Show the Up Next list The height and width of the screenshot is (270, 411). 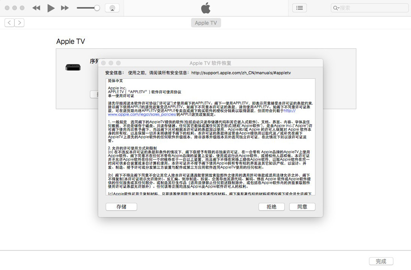299,8
